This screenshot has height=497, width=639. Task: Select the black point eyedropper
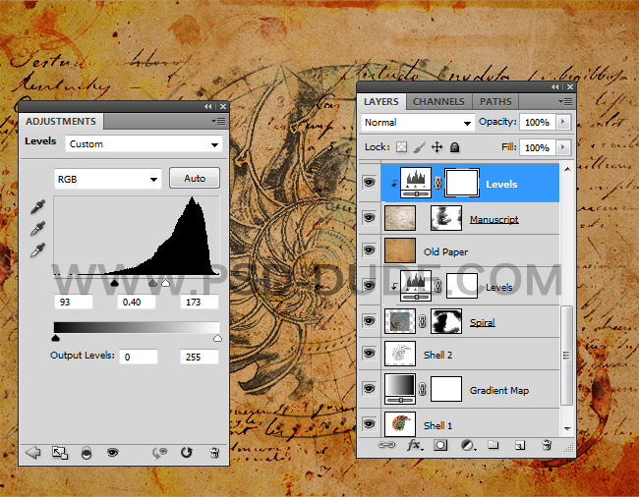pos(37,206)
